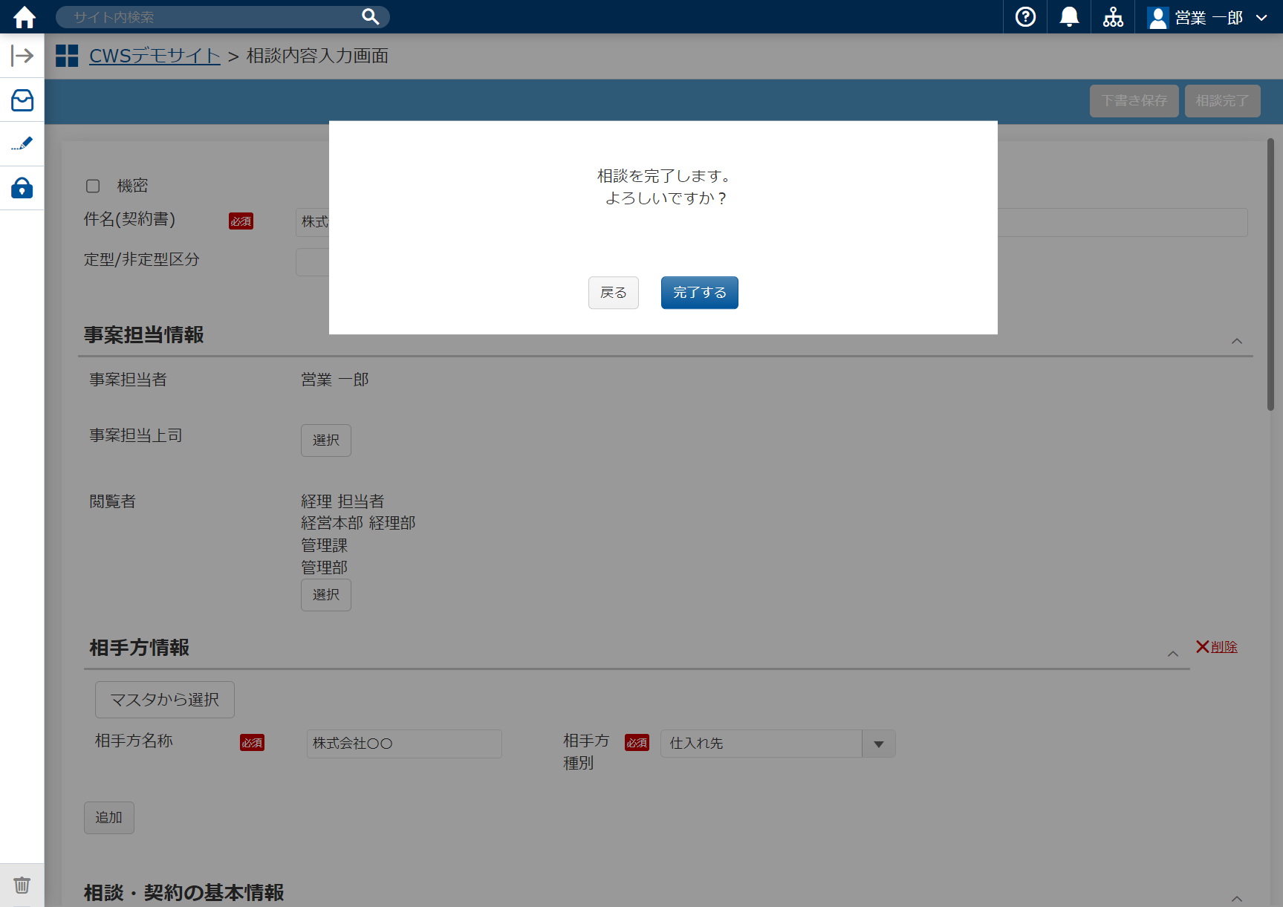Open the inbox tray icon
The height and width of the screenshot is (907, 1283).
tap(22, 100)
